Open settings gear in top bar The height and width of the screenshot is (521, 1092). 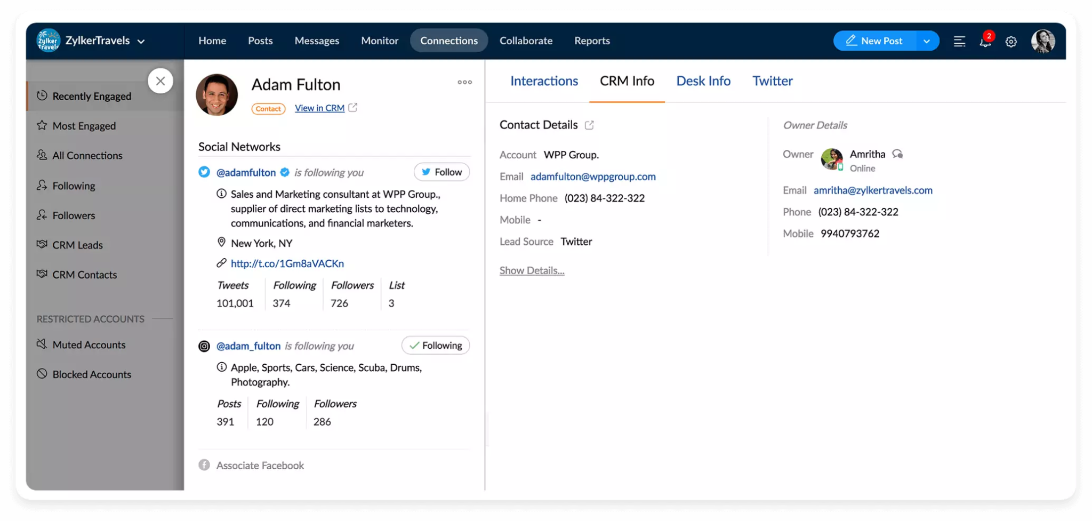tap(1011, 42)
